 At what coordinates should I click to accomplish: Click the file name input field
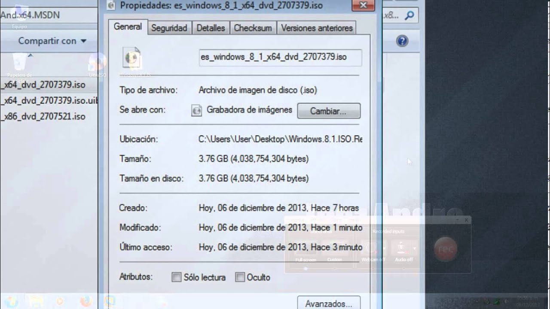[x=280, y=57]
